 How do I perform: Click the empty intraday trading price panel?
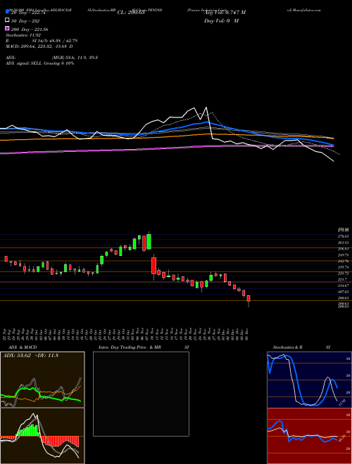141,394
